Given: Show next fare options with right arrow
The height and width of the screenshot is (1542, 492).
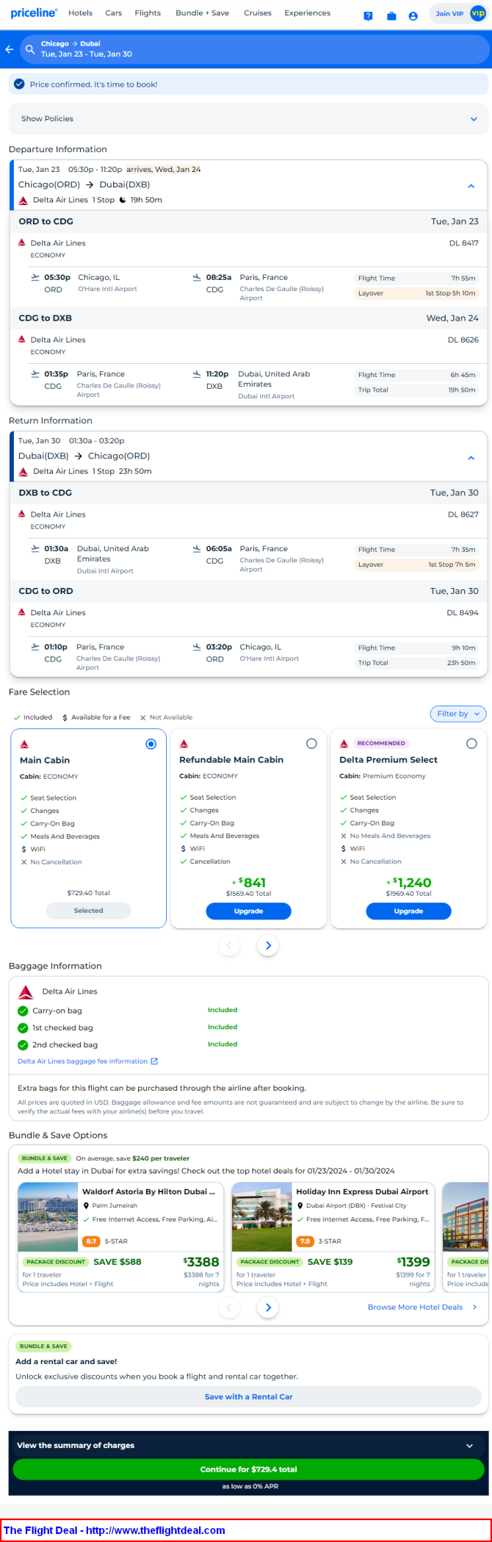Looking at the screenshot, I should click(x=268, y=945).
